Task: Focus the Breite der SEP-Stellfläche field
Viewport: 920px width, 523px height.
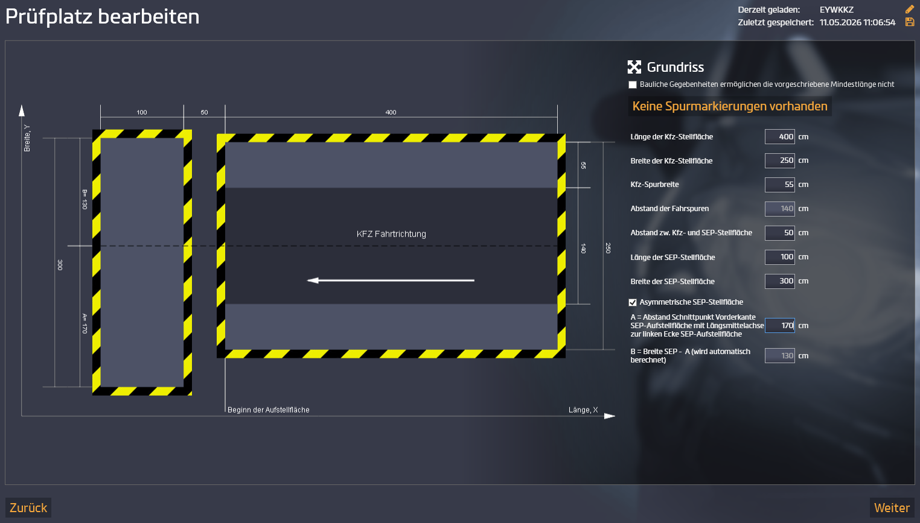Action: [x=780, y=281]
